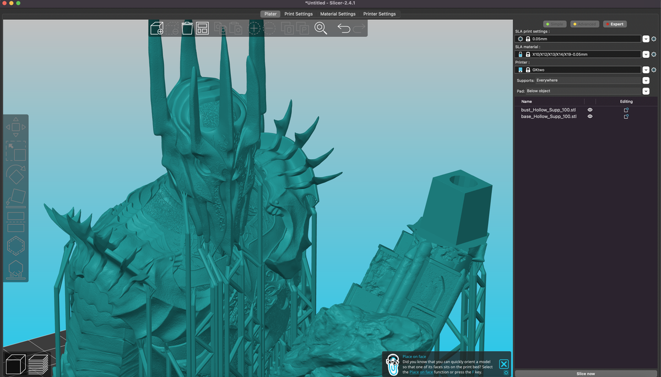
Task: Hide bust_Hollow_Supp_100.stl using its eye icon
Action: 590,110
